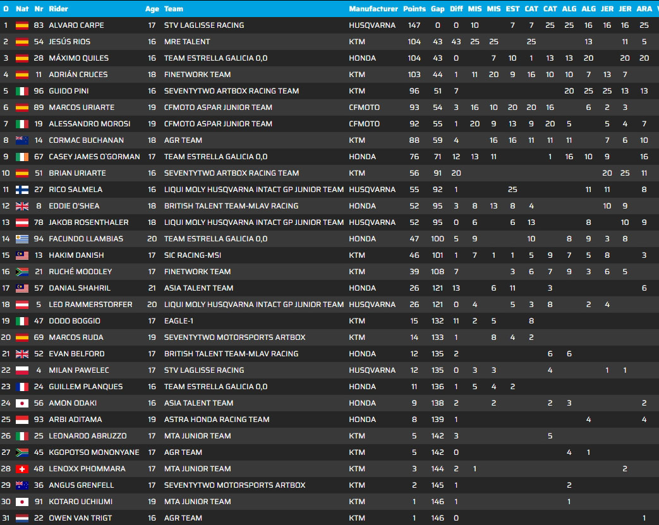Click the Swiss flag beside Lenoxx Phommara
Viewport: 659px width, 525px height.
click(21, 469)
